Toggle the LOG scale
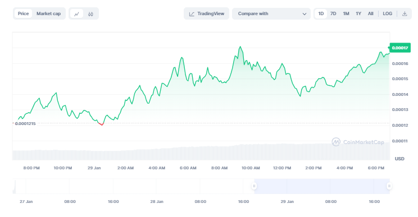Viewport: 418px width, 217px height. pyautogui.click(x=387, y=13)
